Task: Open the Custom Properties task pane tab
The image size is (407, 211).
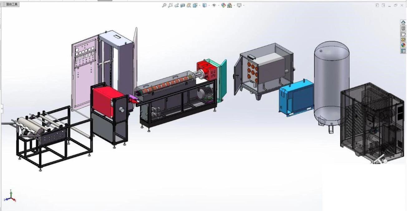Action: pyautogui.click(x=403, y=51)
